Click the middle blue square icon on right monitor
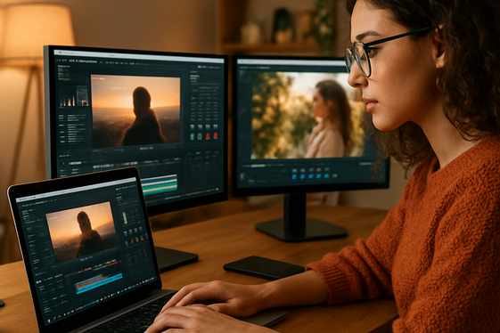 (x=310, y=176)
